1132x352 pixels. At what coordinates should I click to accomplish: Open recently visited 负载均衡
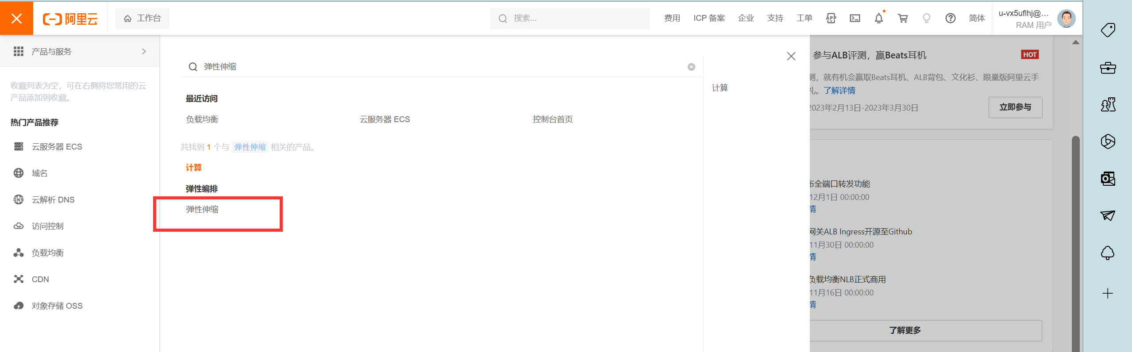pyautogui.click(x=202, y=119)
